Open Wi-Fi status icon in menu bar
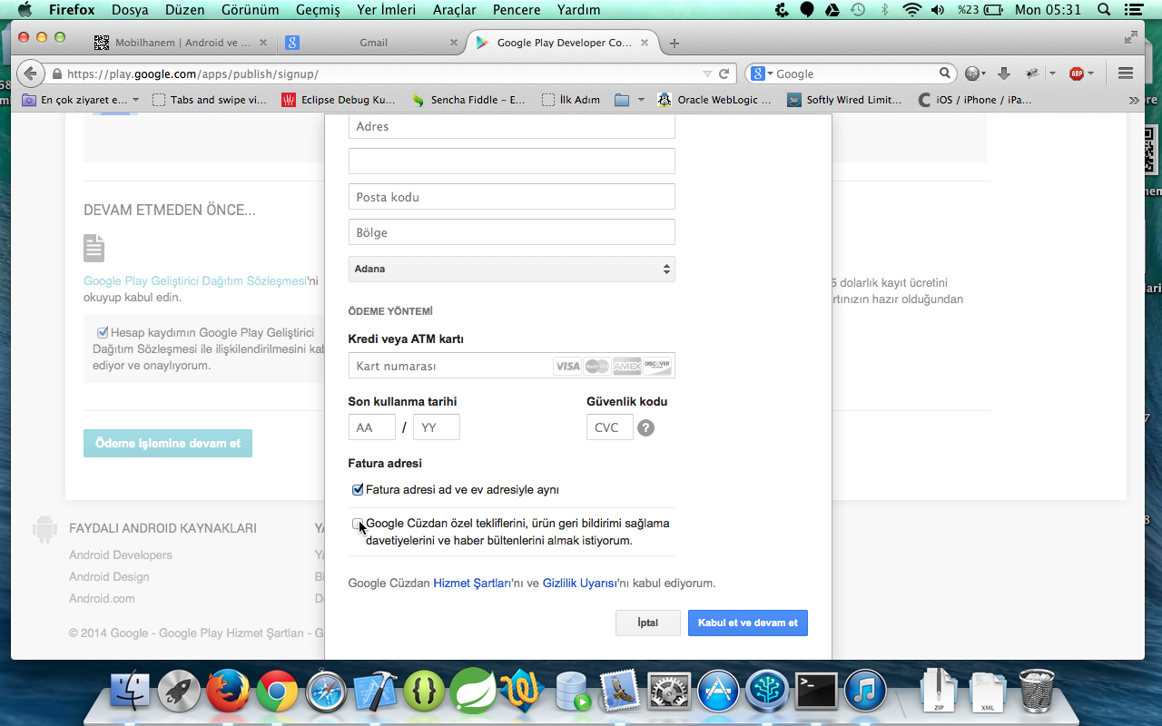 click(911, 10)
